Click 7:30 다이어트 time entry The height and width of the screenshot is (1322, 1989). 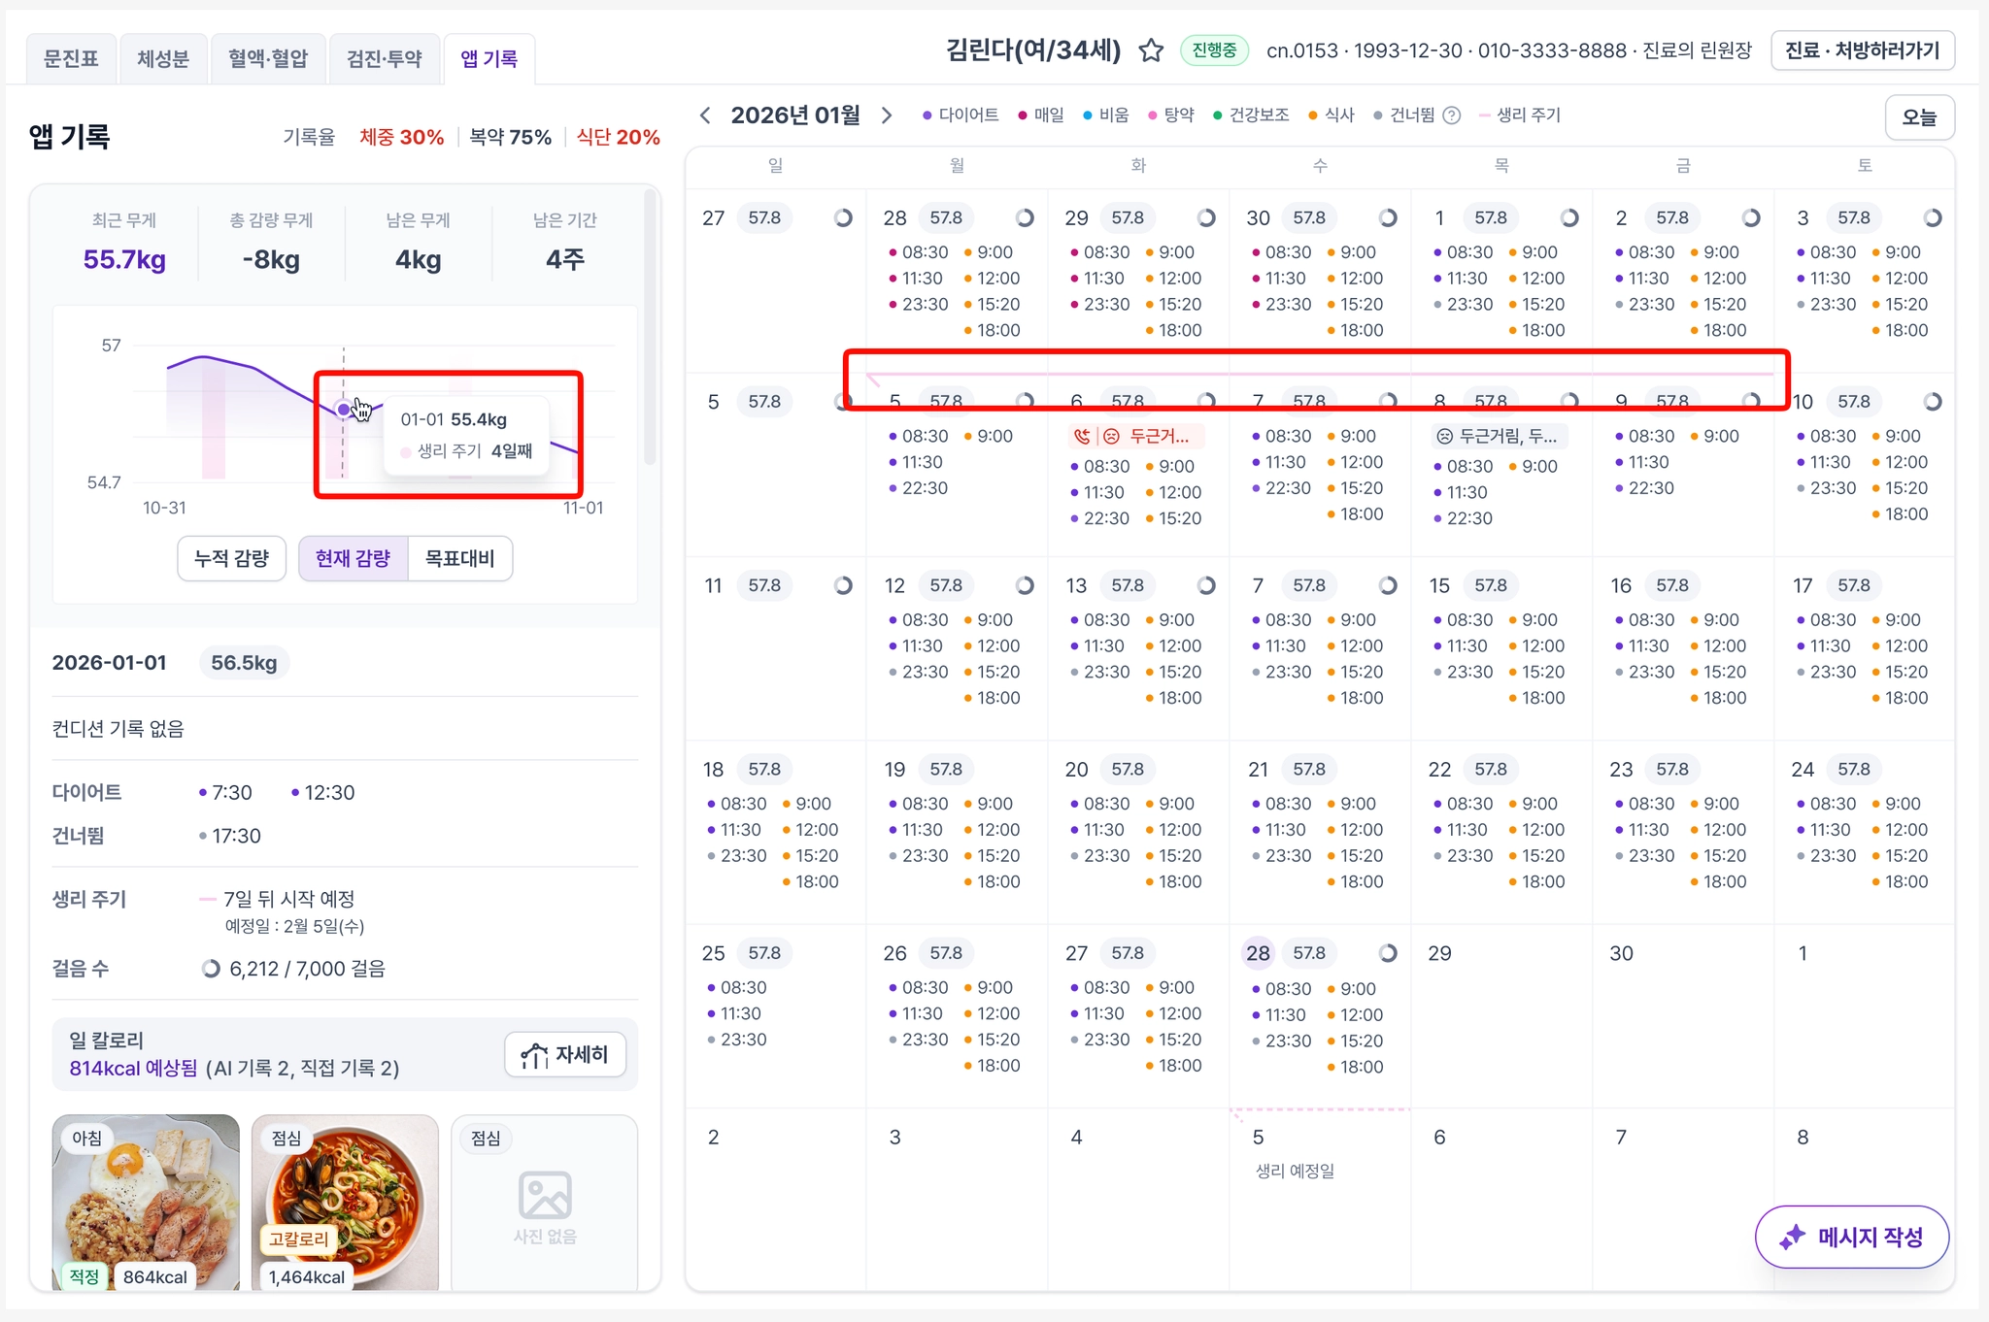(225, 793)
